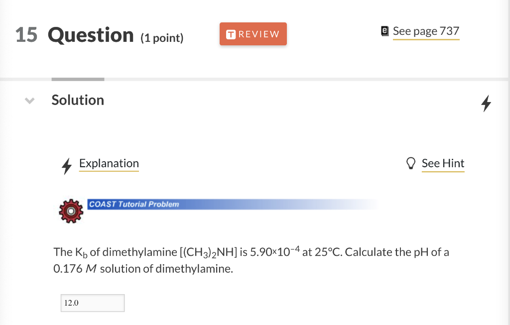Toggle the Solution section visibility
The image size is (510, 325).
pos(77,100)
